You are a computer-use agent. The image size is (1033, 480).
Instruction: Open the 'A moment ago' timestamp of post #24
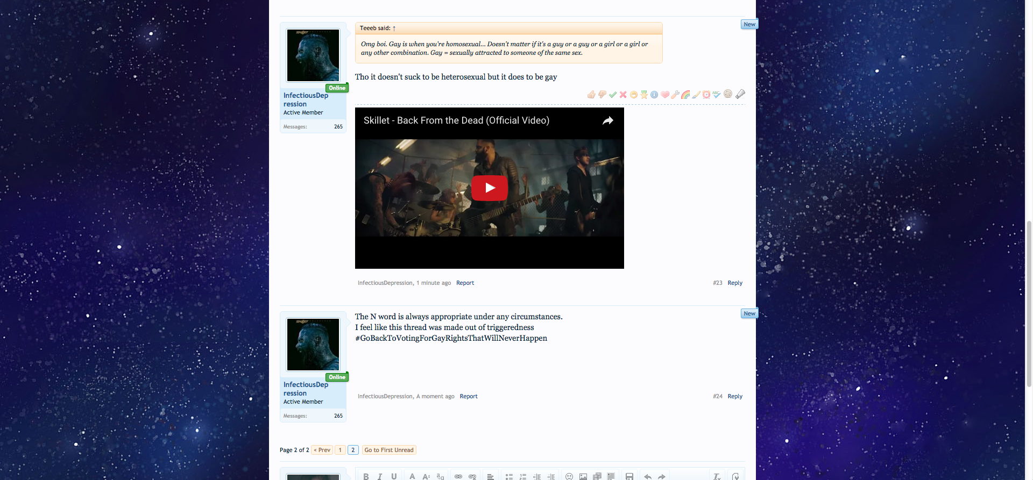click(x=435, y=396)
